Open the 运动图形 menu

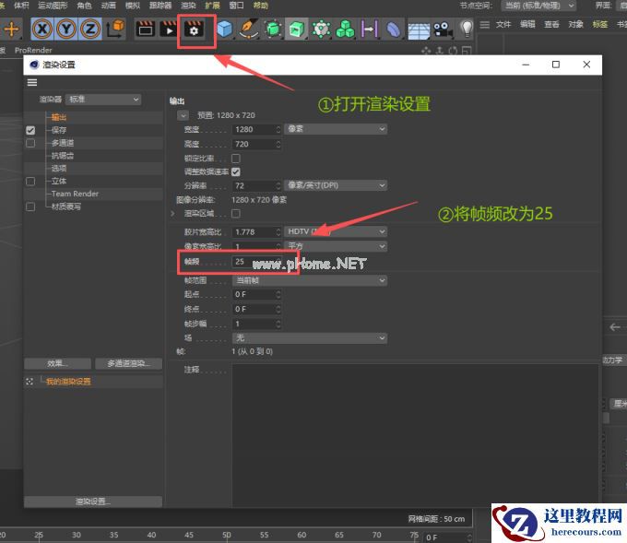pyautogui.click(x=53, y=6)
